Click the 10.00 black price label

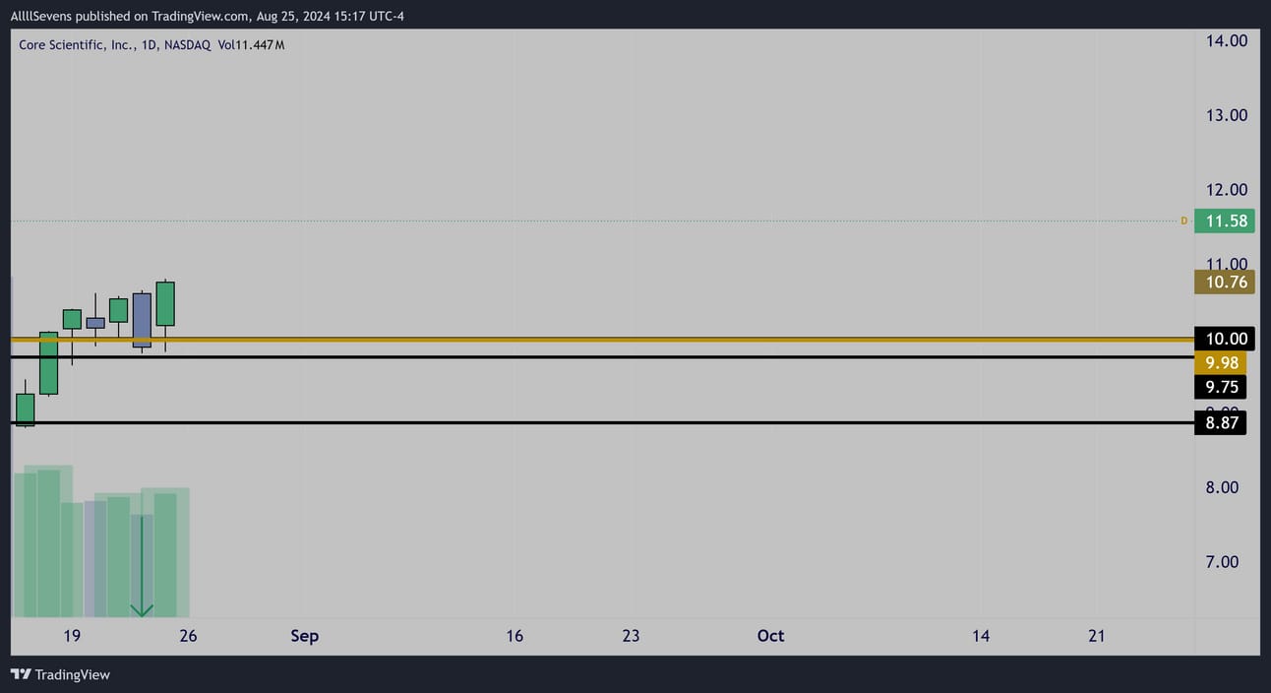point(1225,339)
